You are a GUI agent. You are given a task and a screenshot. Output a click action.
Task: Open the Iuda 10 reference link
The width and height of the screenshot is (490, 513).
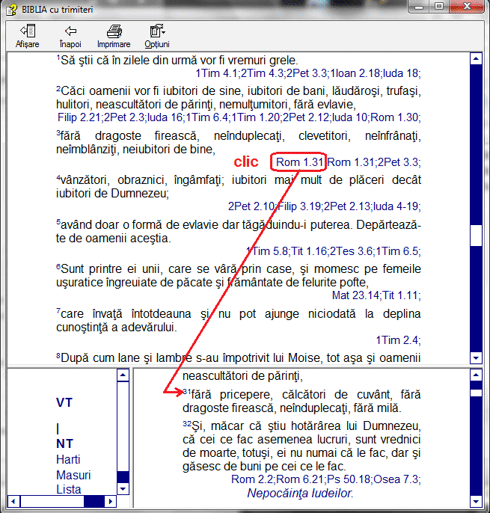tap(351, 117)
